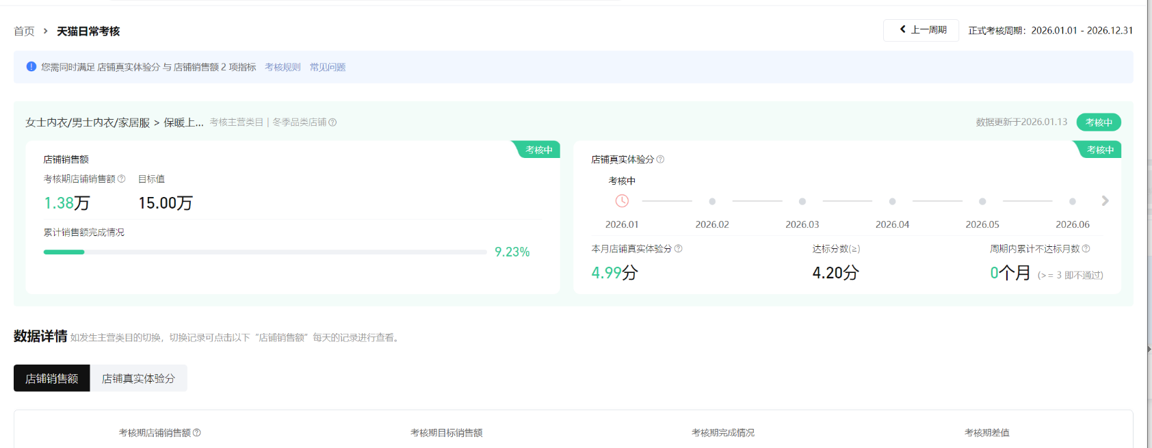Viewport: 1152px width, 448px height.
Task: Expand timeline with the right chevron arrow
Action: pos(1105,201)
